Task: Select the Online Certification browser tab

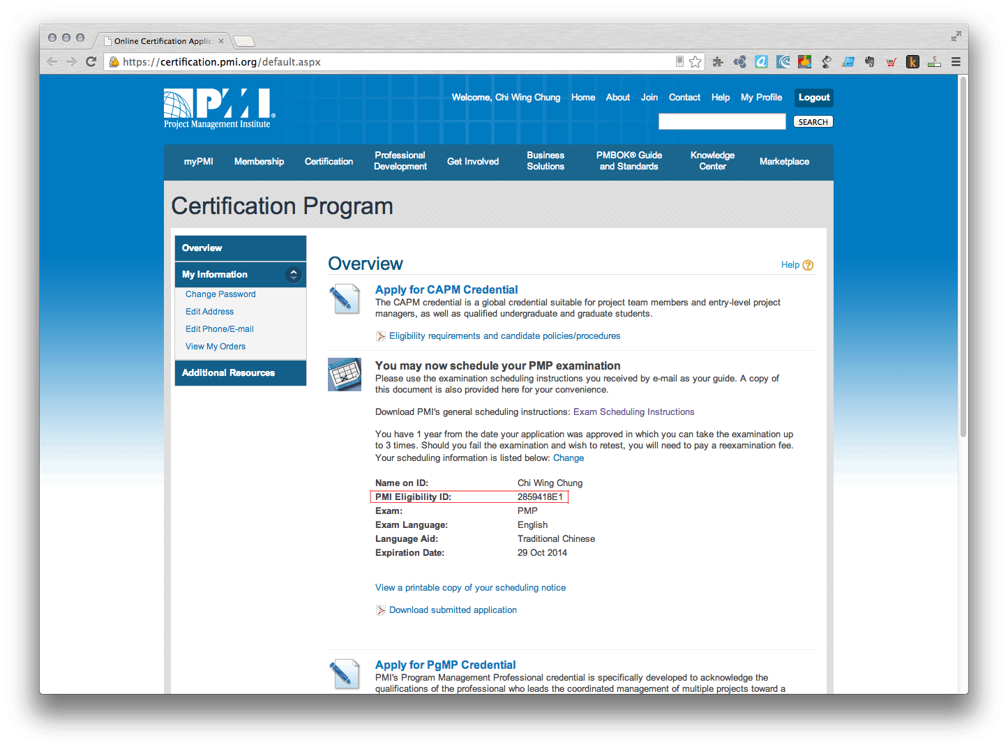Action: point(163,41)
